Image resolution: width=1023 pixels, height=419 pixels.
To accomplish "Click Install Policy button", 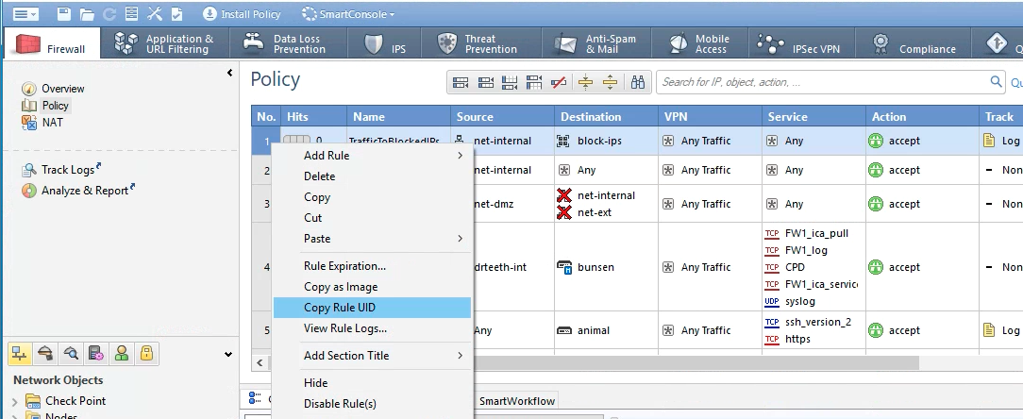I will (x=242, y=14).
